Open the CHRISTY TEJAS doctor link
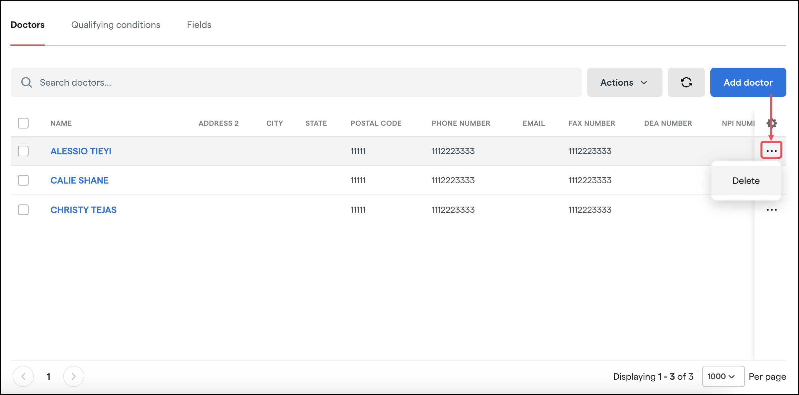 83,210
